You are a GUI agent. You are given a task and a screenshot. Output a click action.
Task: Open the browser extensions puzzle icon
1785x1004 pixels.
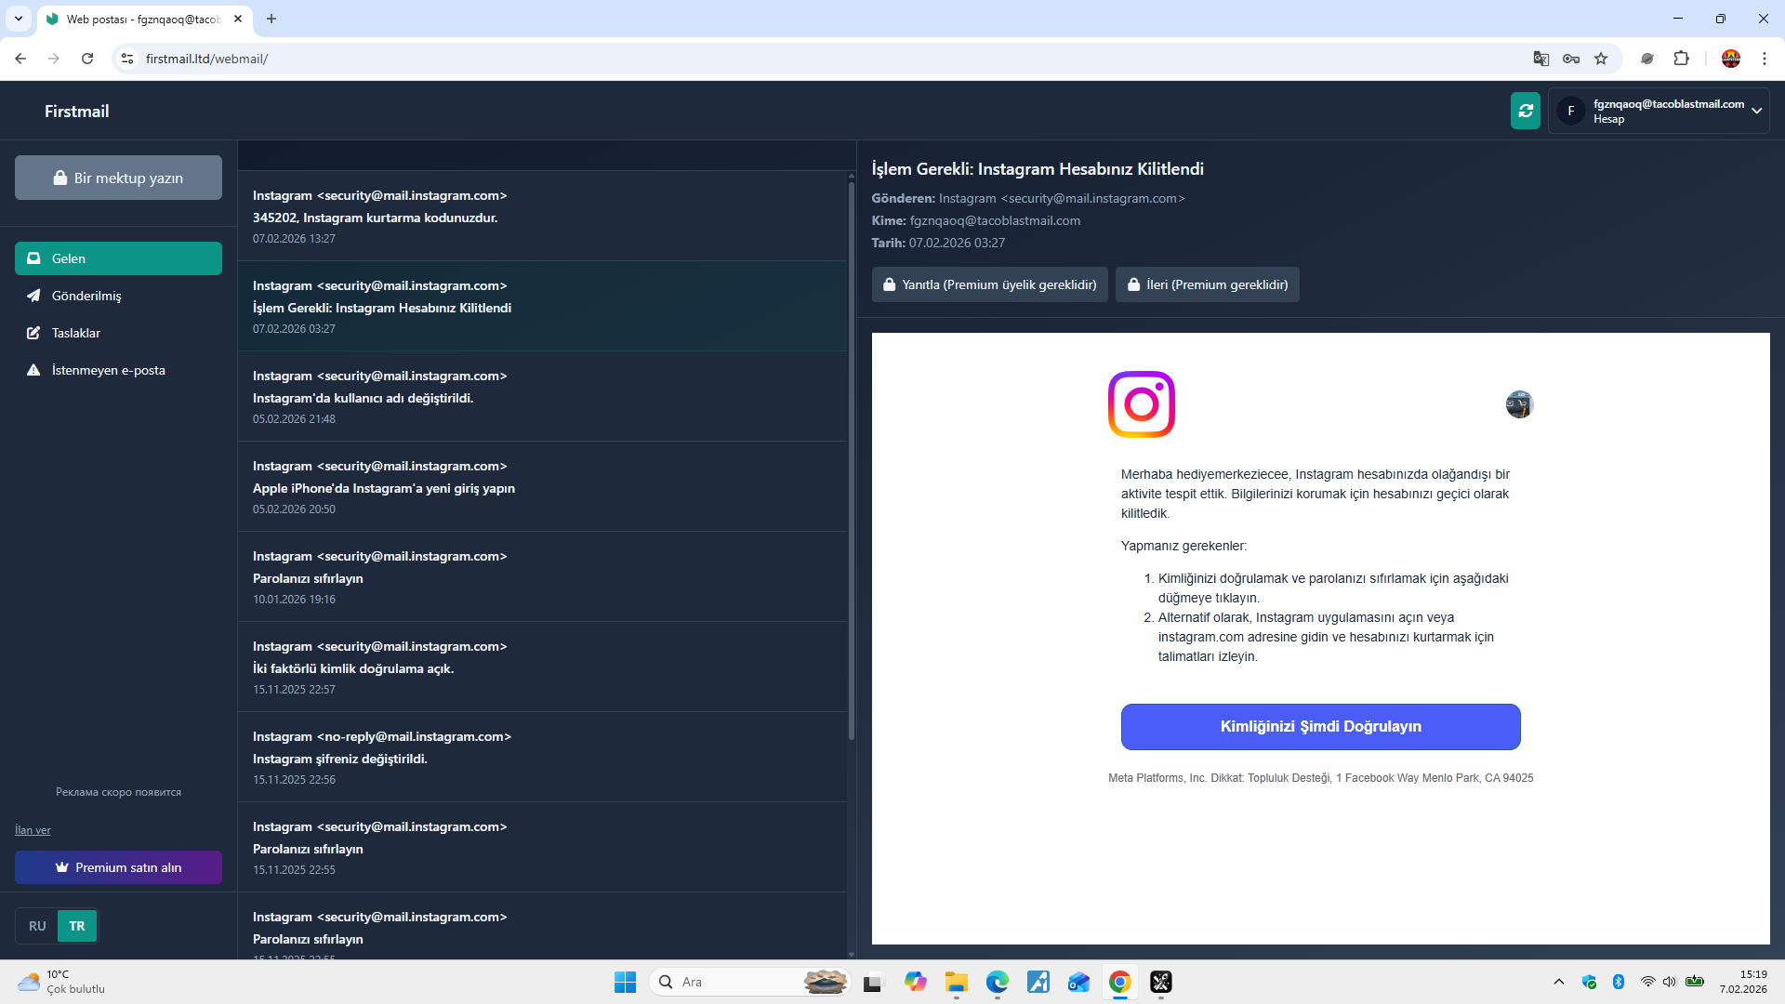click(1681, 59)
